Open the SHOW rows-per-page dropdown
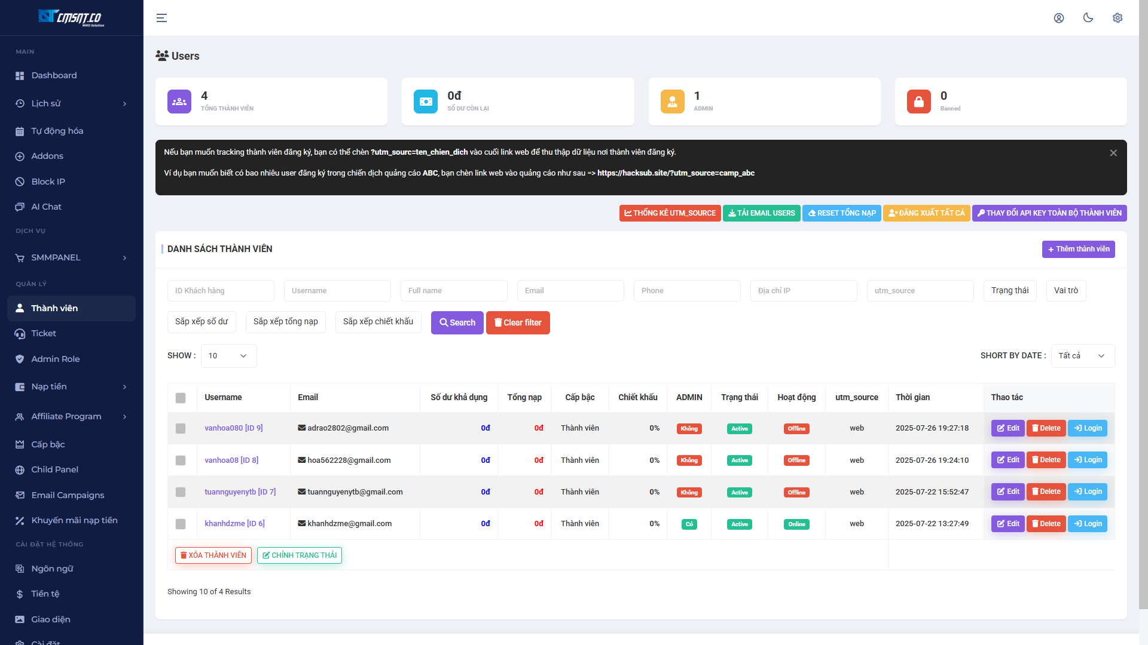 tap(228, 356)
